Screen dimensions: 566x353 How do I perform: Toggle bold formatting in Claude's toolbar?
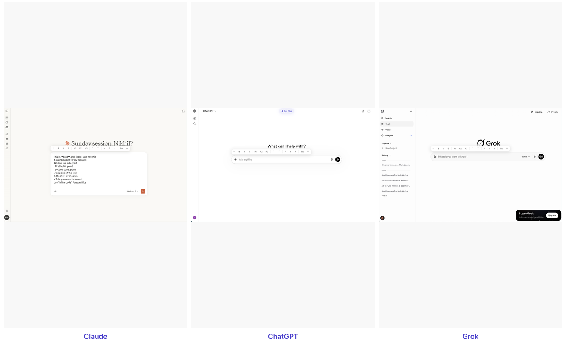click(59, 148)
